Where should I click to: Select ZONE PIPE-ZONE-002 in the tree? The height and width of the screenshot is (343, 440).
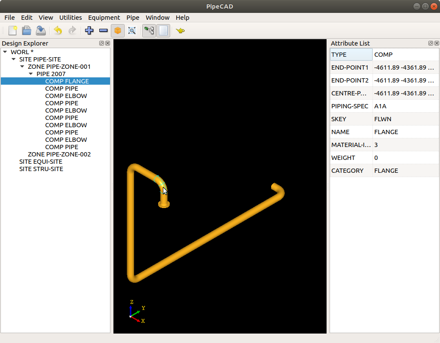[x=59, y=154]
